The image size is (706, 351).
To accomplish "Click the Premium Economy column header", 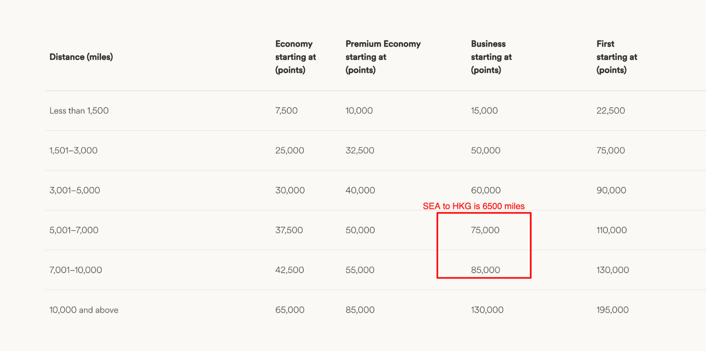I will pos(383,57).
